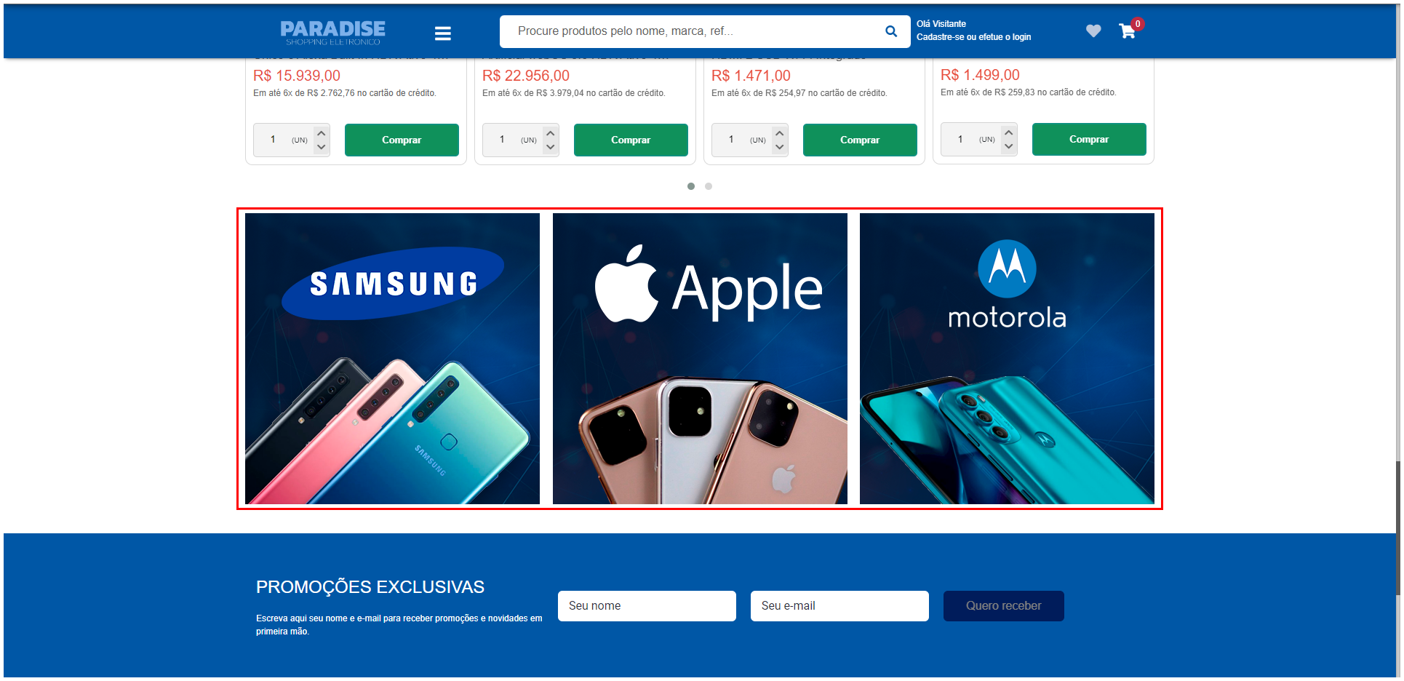This screenshot has width=1404, height=681.
Task: Open the hamburger menu icon
Action: pos(443,33)
